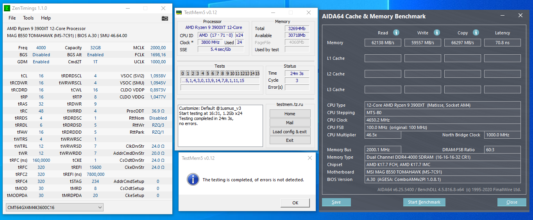Click the TestMem5 Total memory 32694Mb field
The height and width of the screenshot is (220, 533).
click(x=297, y=29)
